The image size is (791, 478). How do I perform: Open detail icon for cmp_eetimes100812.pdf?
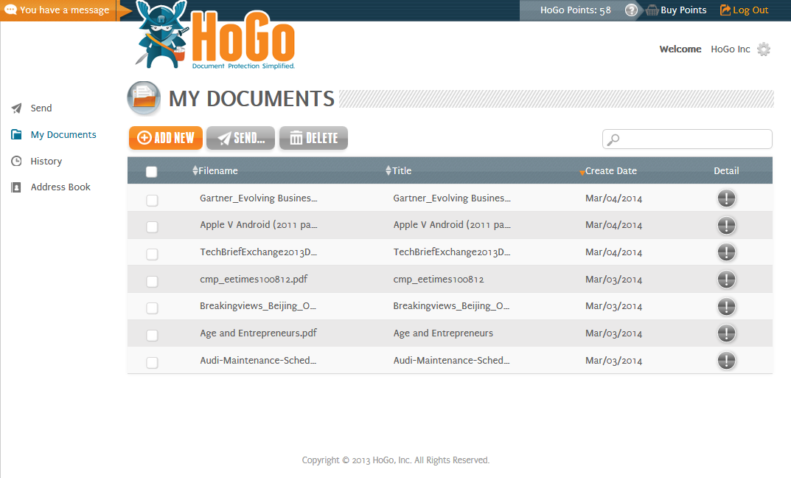click(x=726, y=280)
